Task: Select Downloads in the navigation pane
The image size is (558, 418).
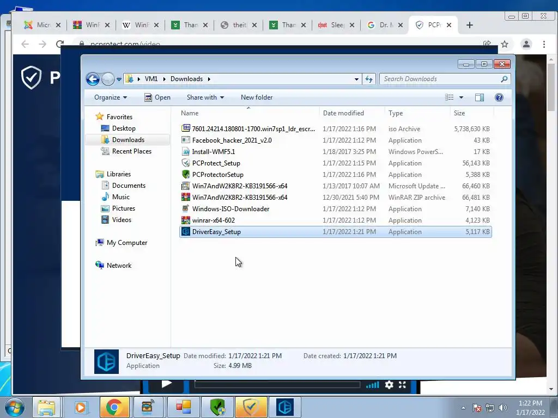Action: pyautogui.click(x=128, y=140)
